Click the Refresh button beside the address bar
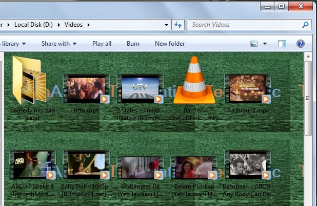Viewport: 317px width, 206px height. [178, 25]
